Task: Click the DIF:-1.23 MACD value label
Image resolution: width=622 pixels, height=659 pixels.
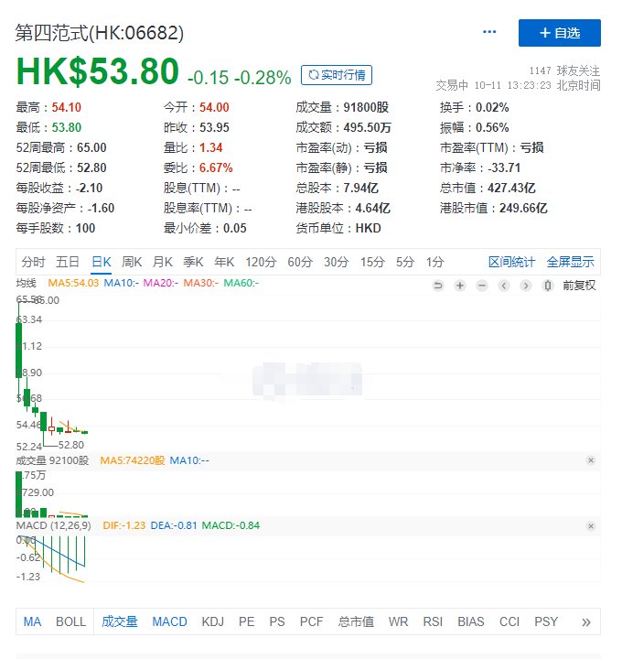Action: (x=124, y=525)
